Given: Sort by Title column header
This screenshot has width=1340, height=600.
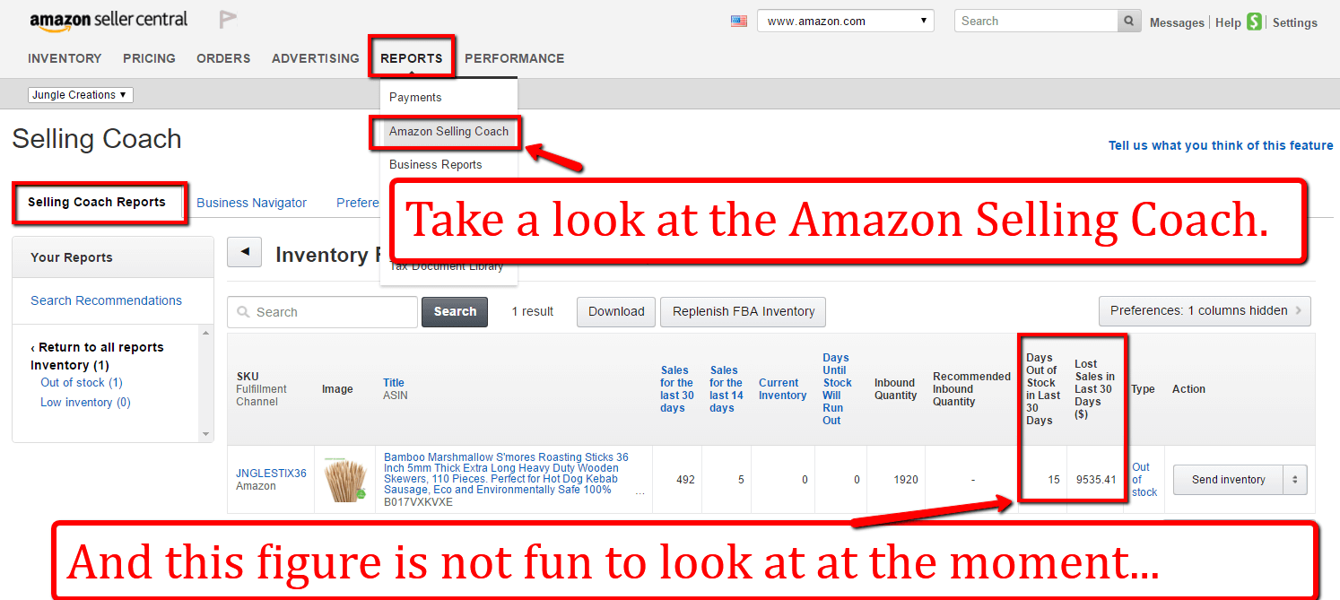Looking at the screenshot, I should click(x=394, y=382).
